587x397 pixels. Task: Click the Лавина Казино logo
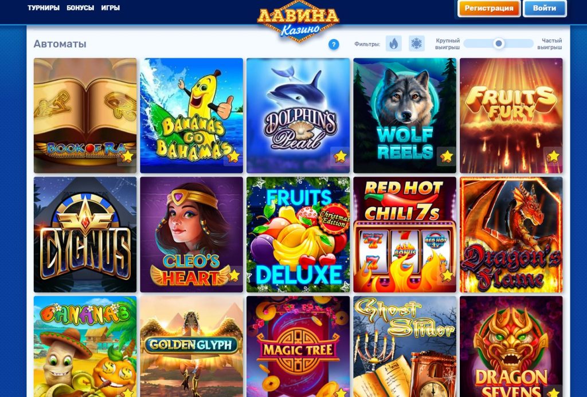(298, 22)
